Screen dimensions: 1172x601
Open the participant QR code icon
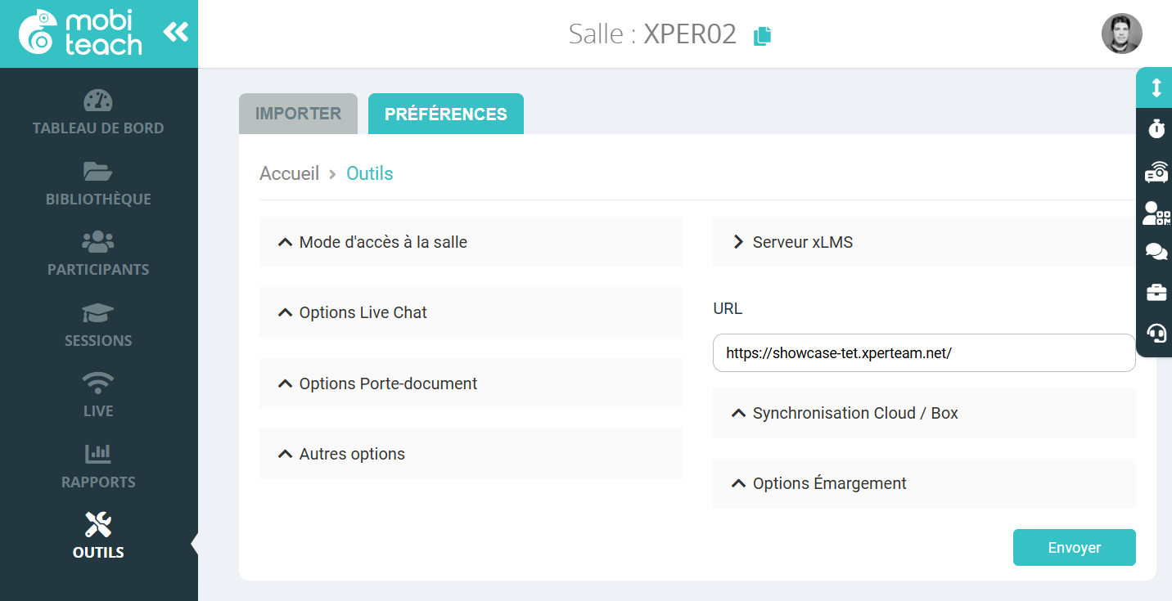click(1156, 213)
